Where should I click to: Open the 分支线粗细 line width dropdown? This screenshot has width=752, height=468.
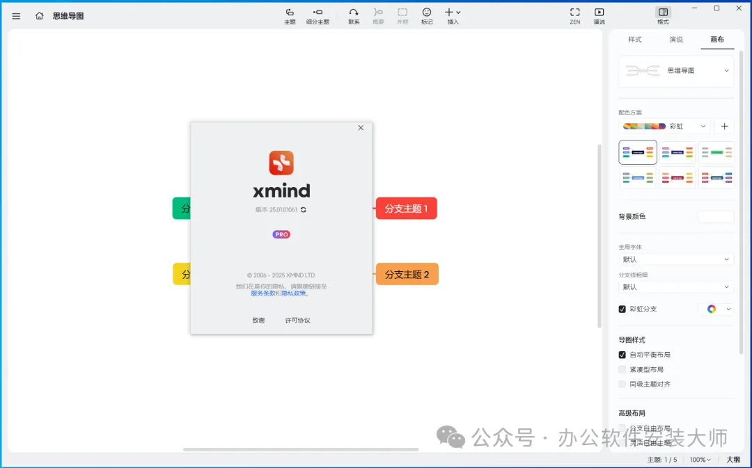click(x=676, y=287)
